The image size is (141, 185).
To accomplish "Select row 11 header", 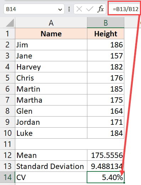I will (7, 144).
